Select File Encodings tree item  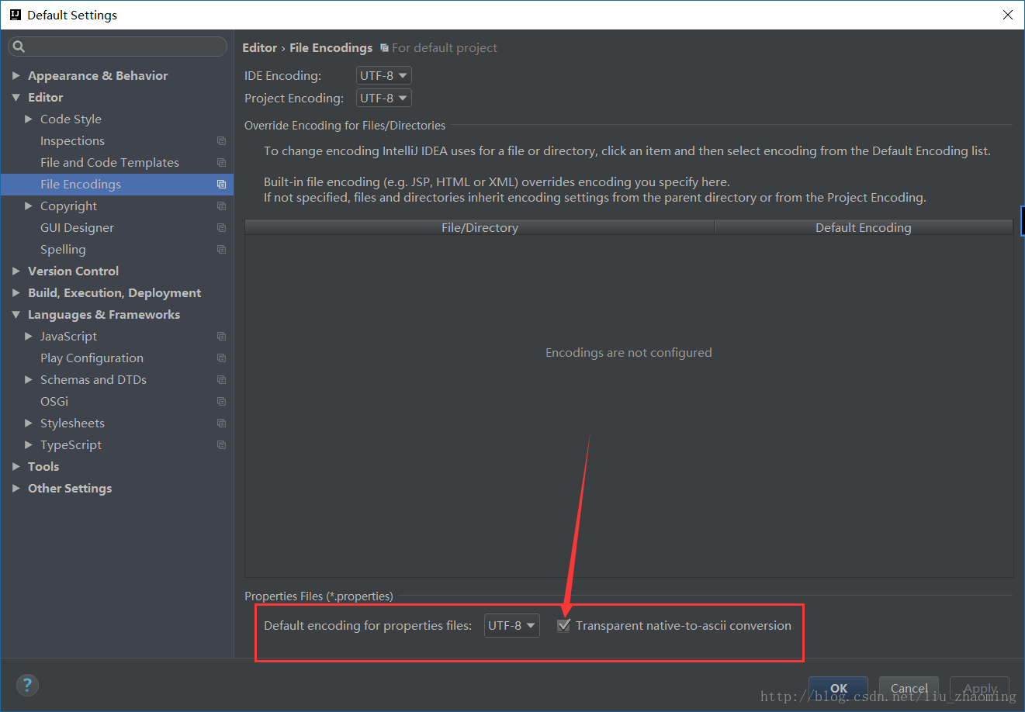pyautogui.click(x=117, y=184)
